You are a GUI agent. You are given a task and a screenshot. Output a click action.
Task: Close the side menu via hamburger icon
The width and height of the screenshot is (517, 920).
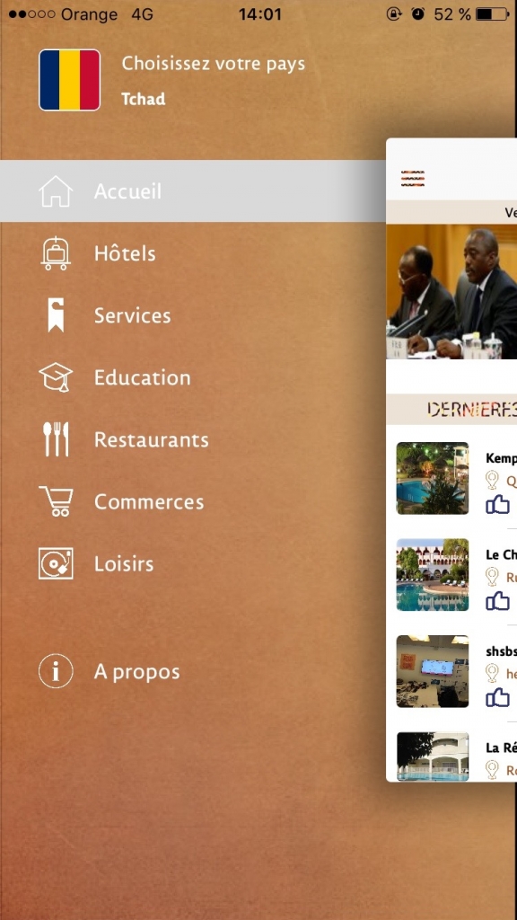coord(413,179)
